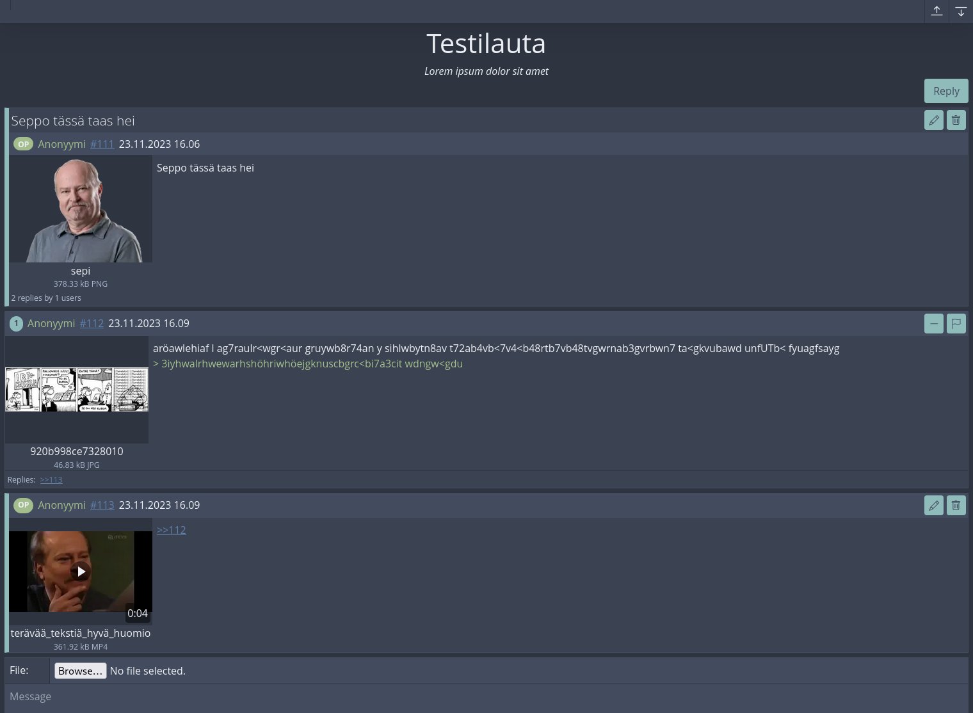Delete post #113 with the trash icon
The image size is (973, 713).
pyautogui.click(x=956, y=505)
